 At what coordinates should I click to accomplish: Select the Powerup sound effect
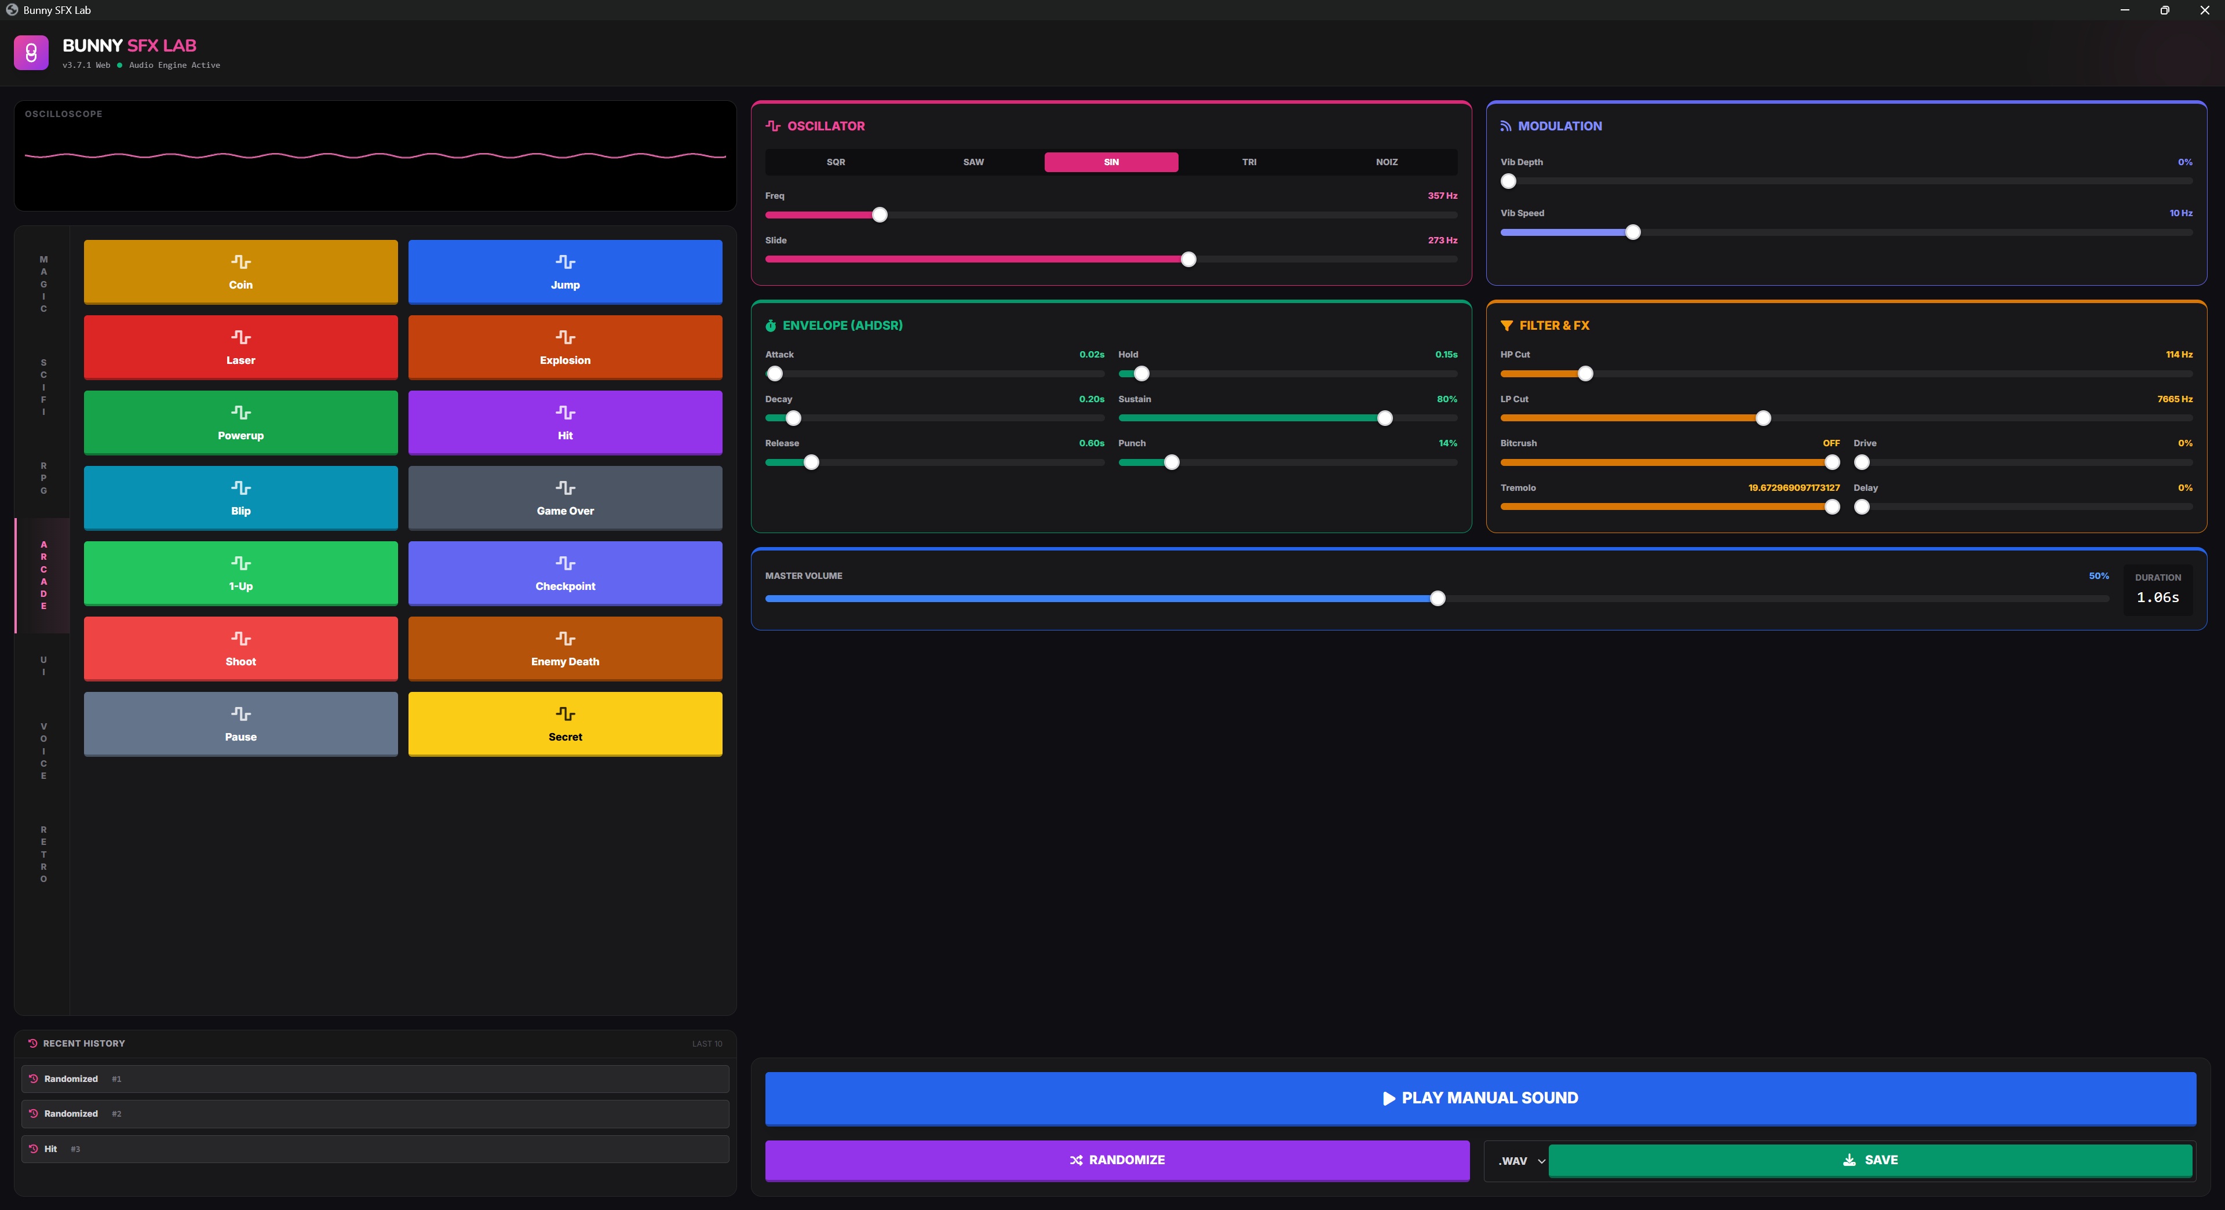(240, 422)
